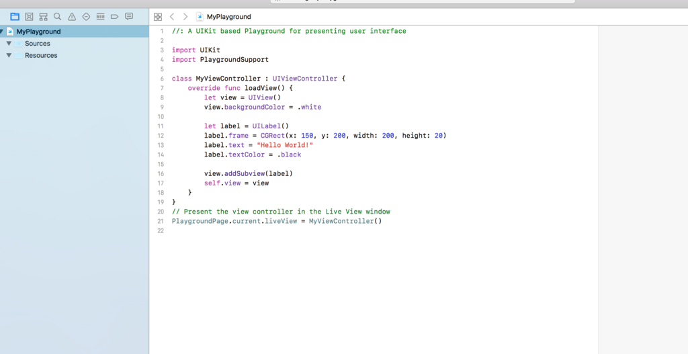This screenshot has height=354, width=688.
Task: Toggle the Sources disclosure triangle
Action: (x=9, y=44)
